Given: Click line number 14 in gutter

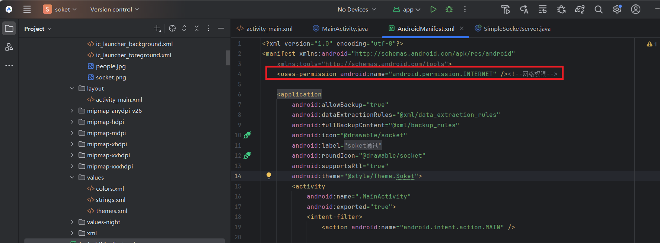Looking at the screenshot, I should (238, 176).
